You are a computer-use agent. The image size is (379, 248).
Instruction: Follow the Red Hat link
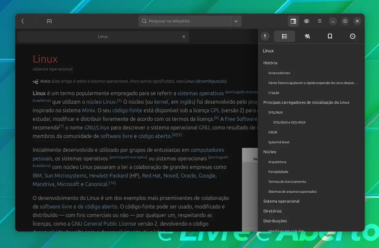(x=151, y=176)
